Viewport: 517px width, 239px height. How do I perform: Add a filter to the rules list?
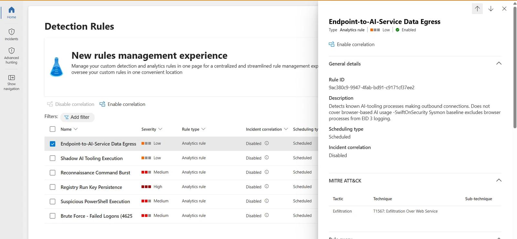click(77, 117)
